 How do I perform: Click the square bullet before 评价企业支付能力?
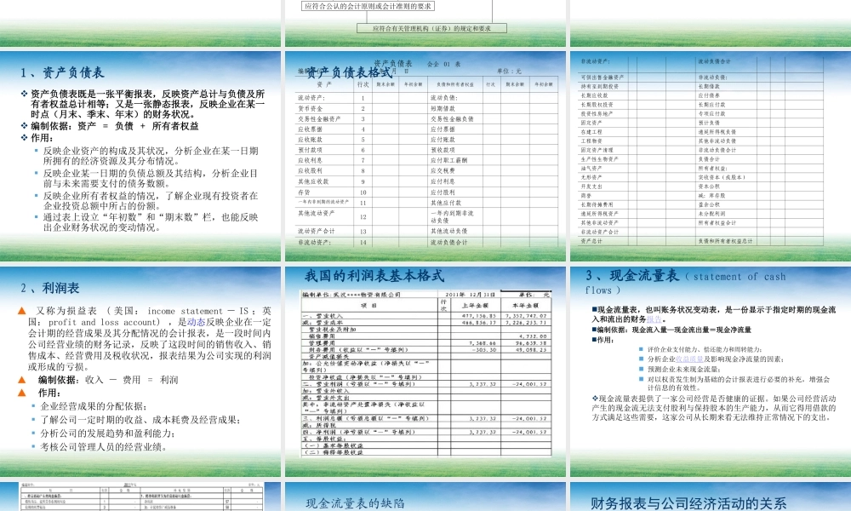coord(640,349)
